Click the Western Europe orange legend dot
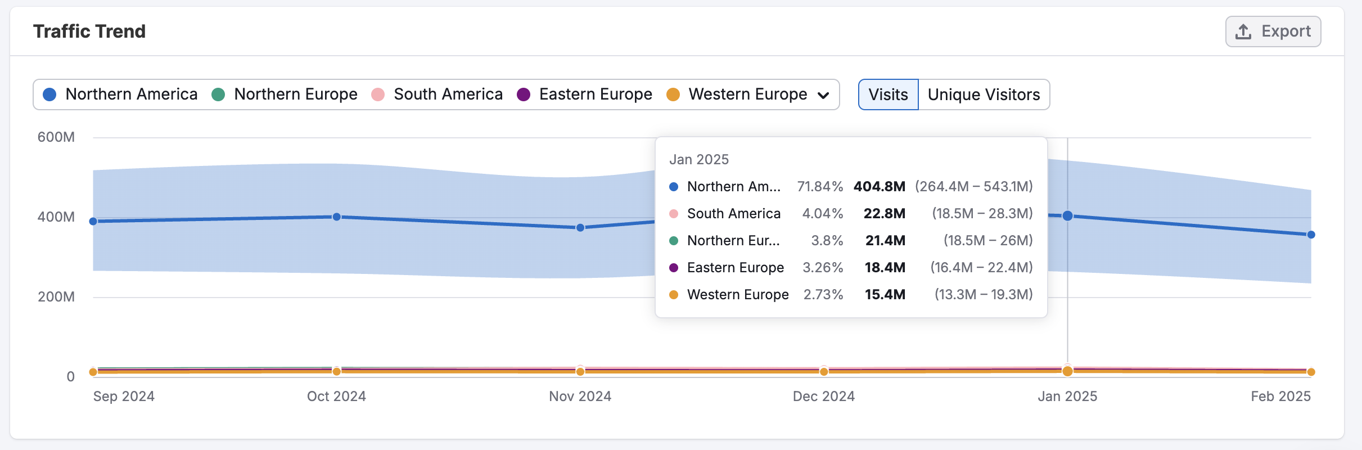This screenshot has height=450, width=1362. point(673,94)
